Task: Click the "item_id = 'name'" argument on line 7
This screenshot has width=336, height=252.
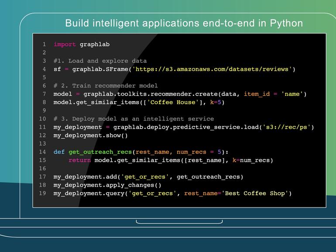Action: point(274,94)
